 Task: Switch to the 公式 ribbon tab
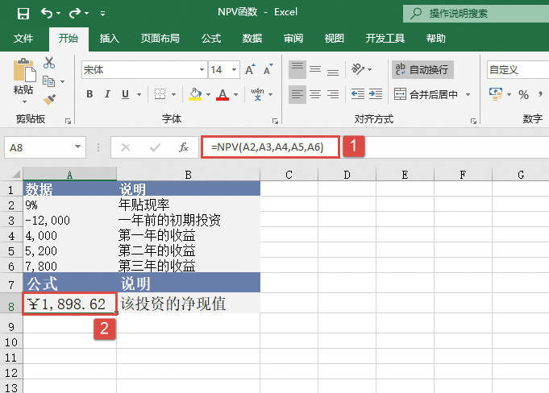(x=210, y=38)
